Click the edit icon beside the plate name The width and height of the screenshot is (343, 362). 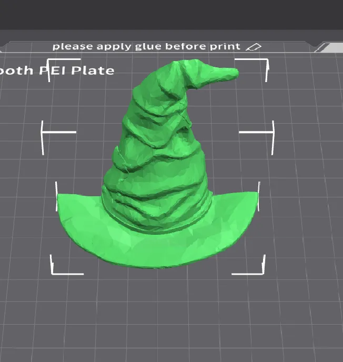(x=254, y=47)
